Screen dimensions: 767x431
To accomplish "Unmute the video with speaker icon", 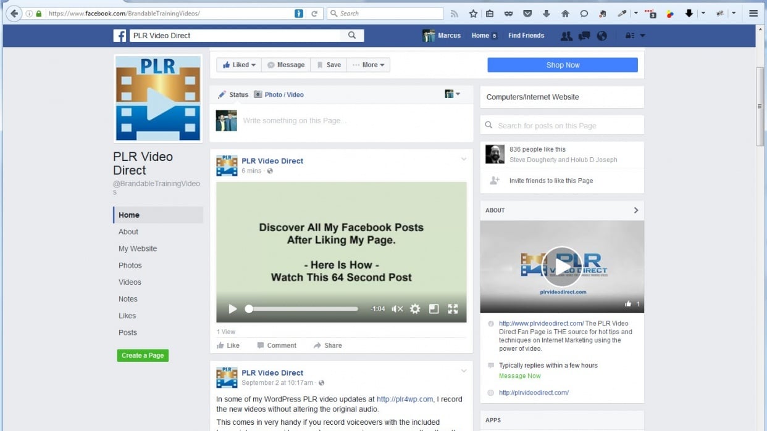I will pyautogui.click(x=397, y=309).
